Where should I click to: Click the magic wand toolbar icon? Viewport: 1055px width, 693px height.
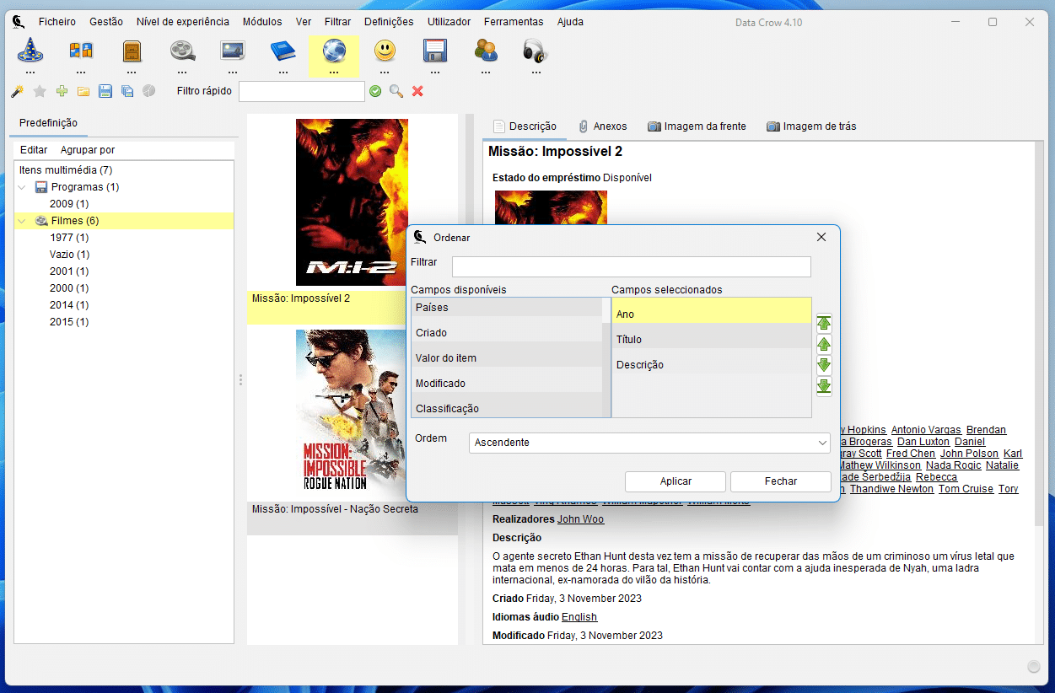[x=17, y=91]
